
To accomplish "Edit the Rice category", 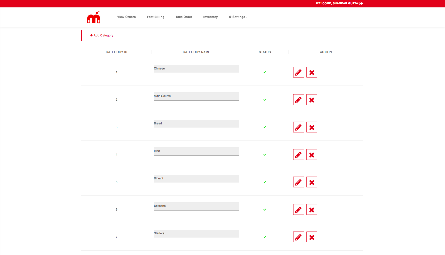I will tap(298, 155).
